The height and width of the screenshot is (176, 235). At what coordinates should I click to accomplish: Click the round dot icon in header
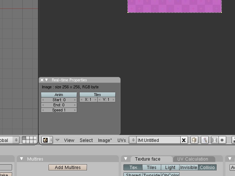222,140
